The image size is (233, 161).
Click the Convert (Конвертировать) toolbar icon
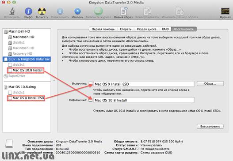[147, 11]
